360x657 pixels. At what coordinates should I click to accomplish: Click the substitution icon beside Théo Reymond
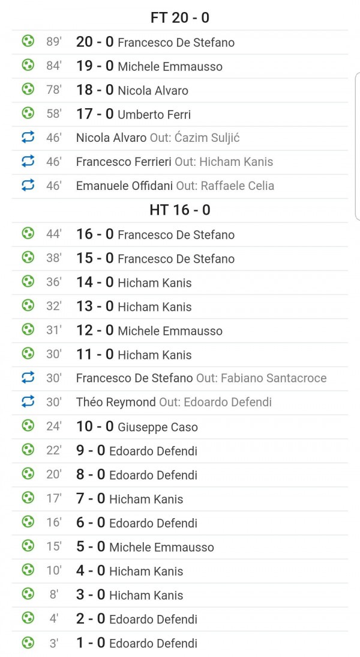pyautogui.click(x=28, y=402)
